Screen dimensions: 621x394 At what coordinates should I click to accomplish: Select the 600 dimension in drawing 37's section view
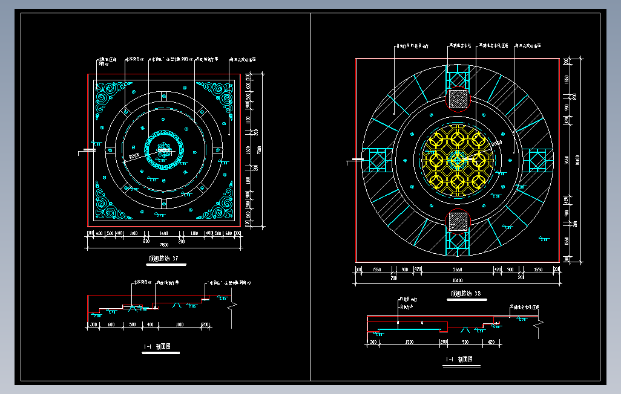point(111,325)
